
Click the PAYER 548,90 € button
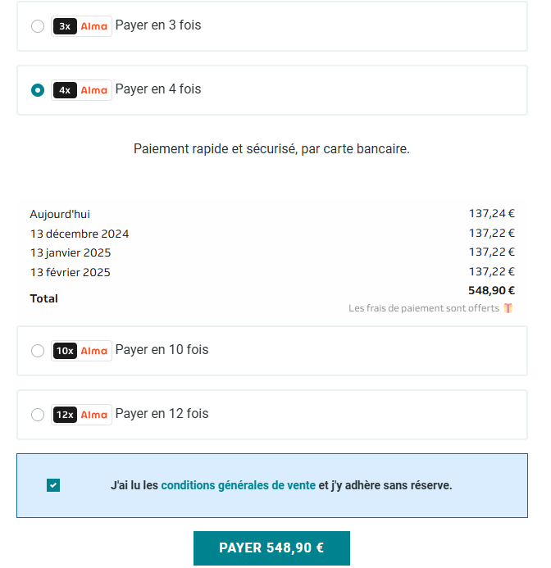coord(271,548)
